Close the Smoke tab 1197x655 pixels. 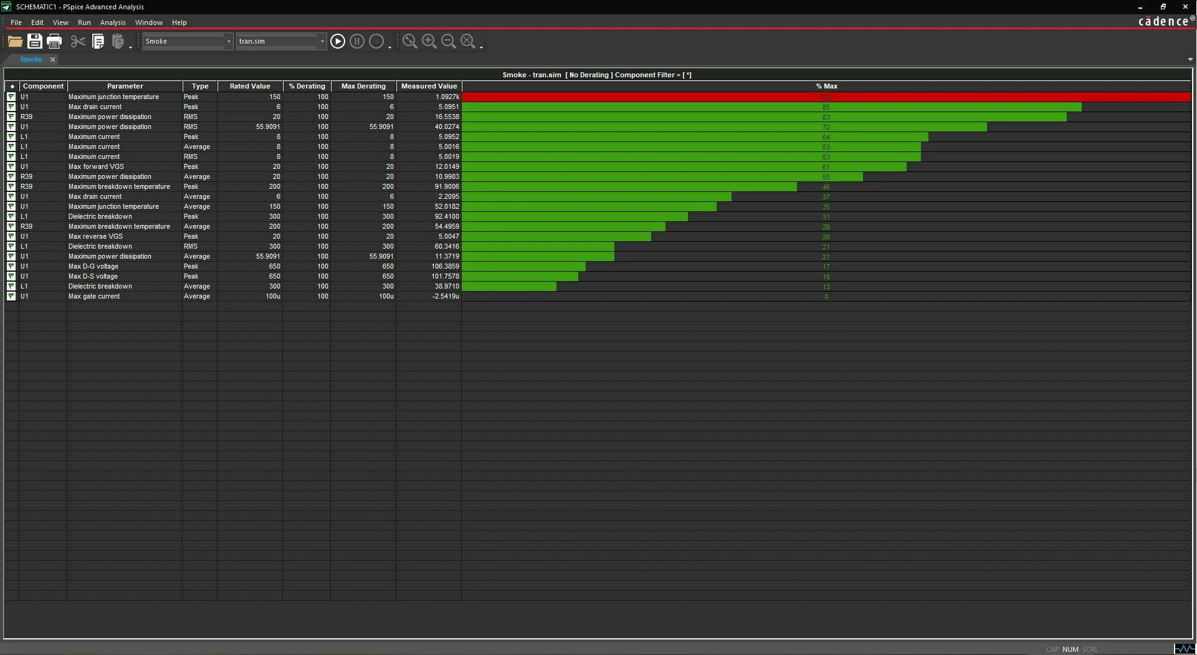[x=52, y=59]
